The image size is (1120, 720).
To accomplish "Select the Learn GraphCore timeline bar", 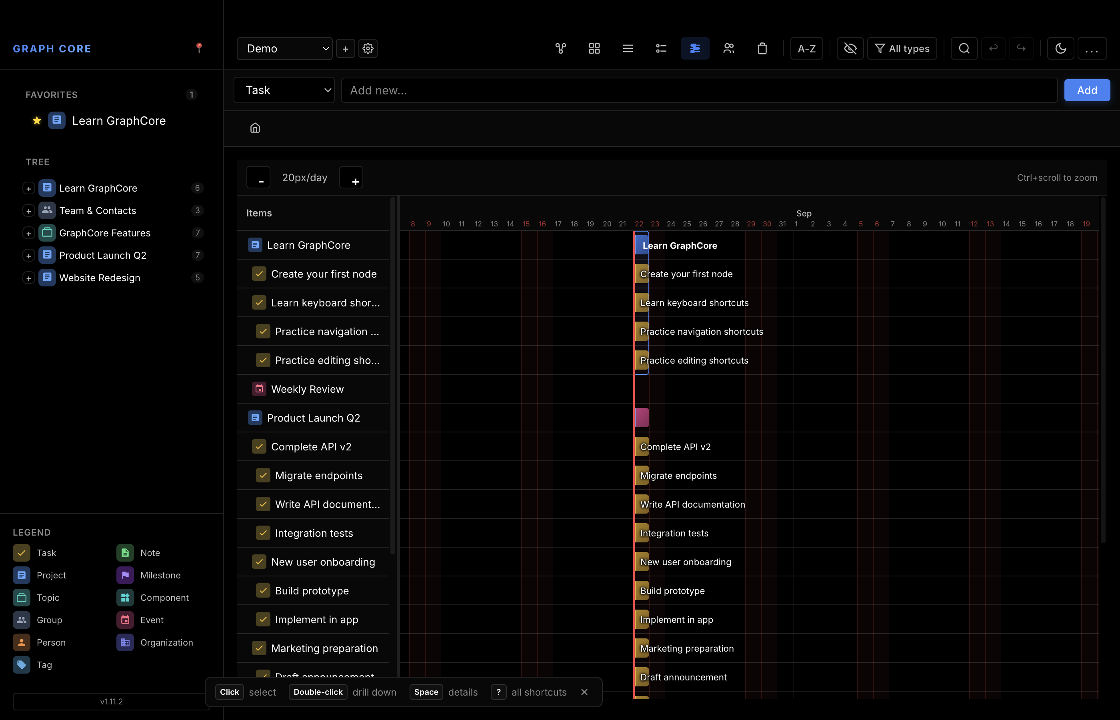I will (x=642, y=246).
